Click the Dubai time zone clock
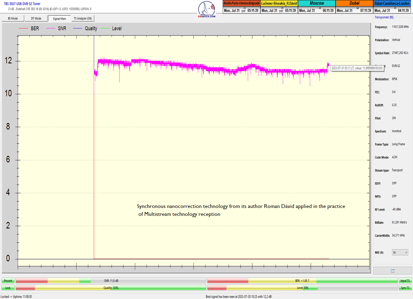The image size is (413, 299). click(354, 7)
